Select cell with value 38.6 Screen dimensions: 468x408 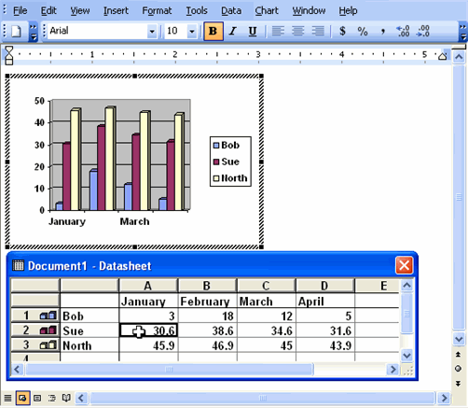[207, 331]
